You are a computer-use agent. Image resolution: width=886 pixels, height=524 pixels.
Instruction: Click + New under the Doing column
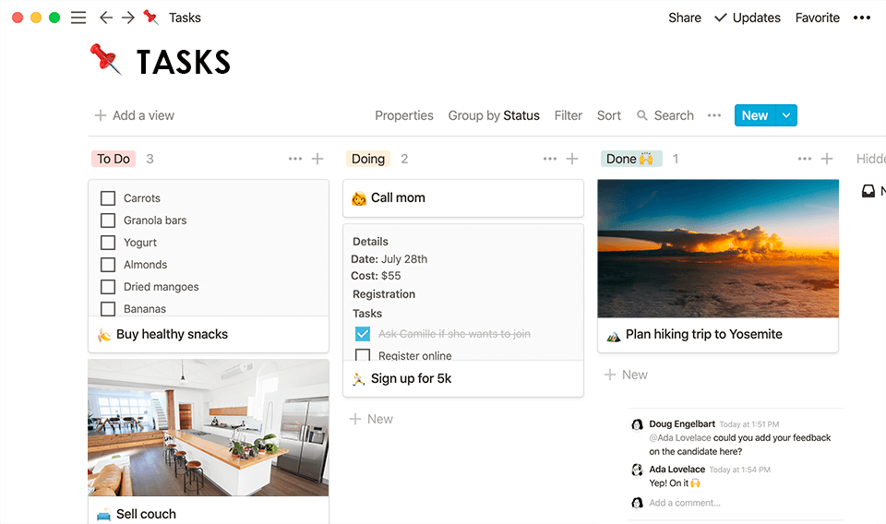371,419
